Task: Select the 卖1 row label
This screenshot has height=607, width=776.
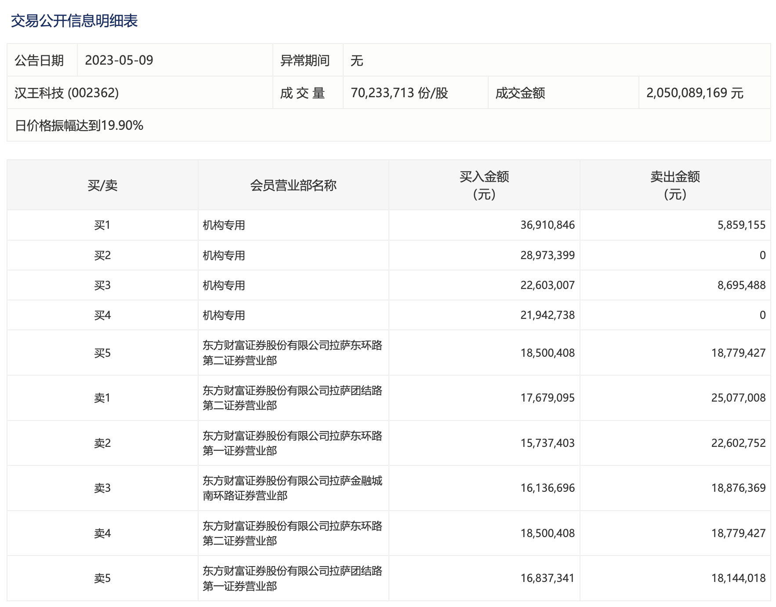Action: click(102, 398)
